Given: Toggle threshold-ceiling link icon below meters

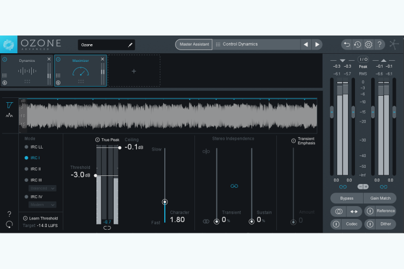Looking at the screenshot, I should tap(107, 228).
